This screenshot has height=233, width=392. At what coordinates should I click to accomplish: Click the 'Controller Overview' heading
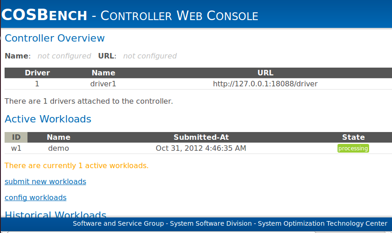tap(54, 38)
